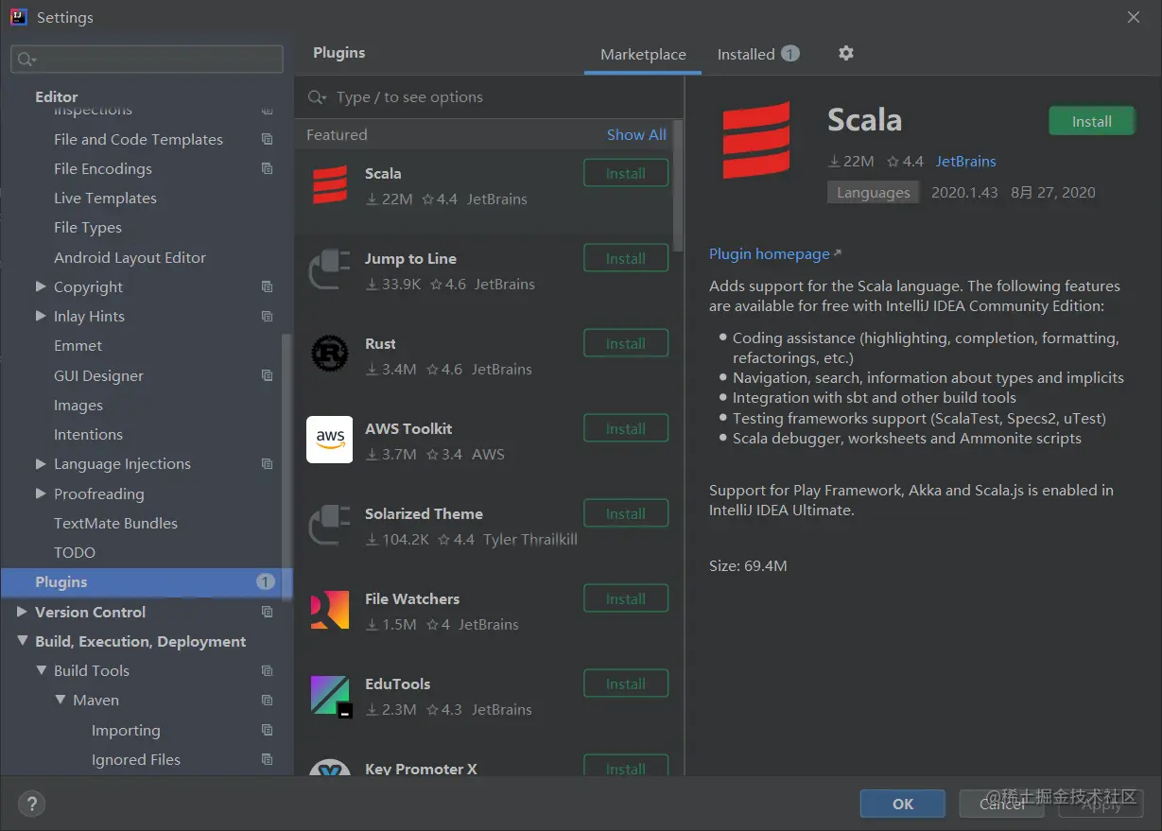Confirm settings with the OK button
This screenshot has width=1162, height=831.
pos(903,804)
